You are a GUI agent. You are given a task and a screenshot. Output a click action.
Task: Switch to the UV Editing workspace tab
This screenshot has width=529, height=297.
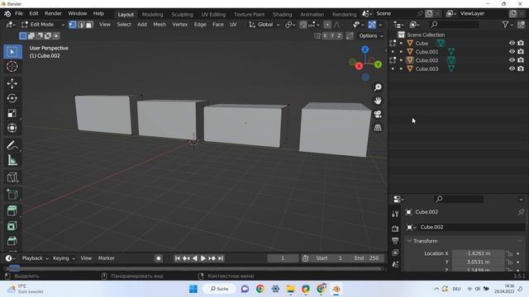pyautogui.click(x=213, y=15)
